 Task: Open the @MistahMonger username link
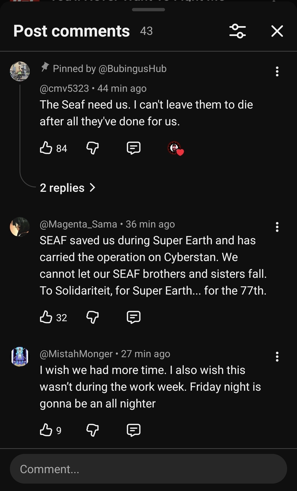point(76,354)
